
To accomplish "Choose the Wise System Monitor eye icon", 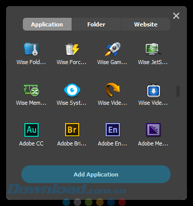I will coord(72,90).
